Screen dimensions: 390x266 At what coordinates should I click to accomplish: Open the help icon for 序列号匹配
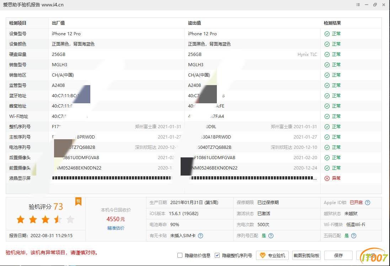coord(271,236)
